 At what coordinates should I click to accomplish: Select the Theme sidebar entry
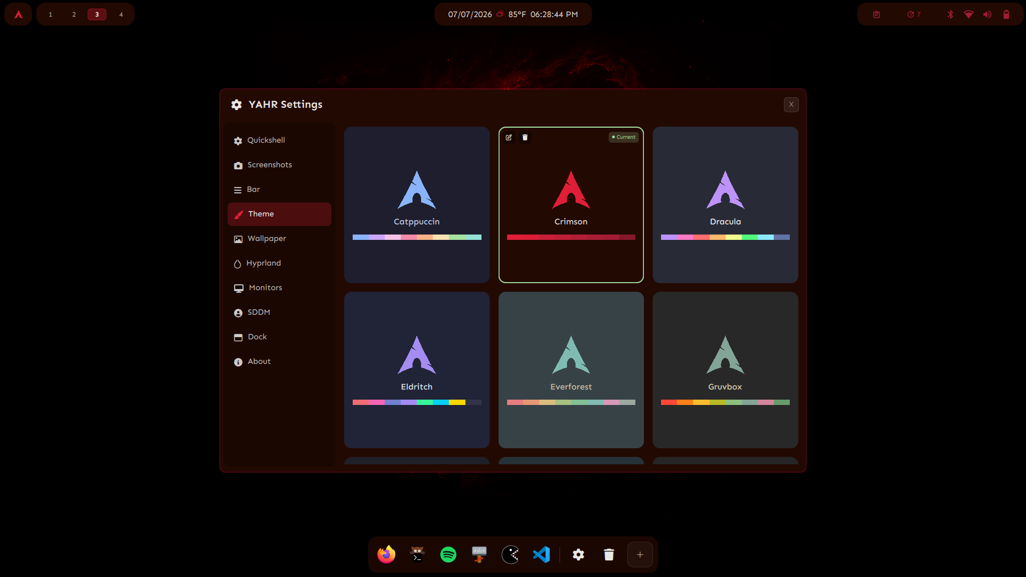coord(279,214)
